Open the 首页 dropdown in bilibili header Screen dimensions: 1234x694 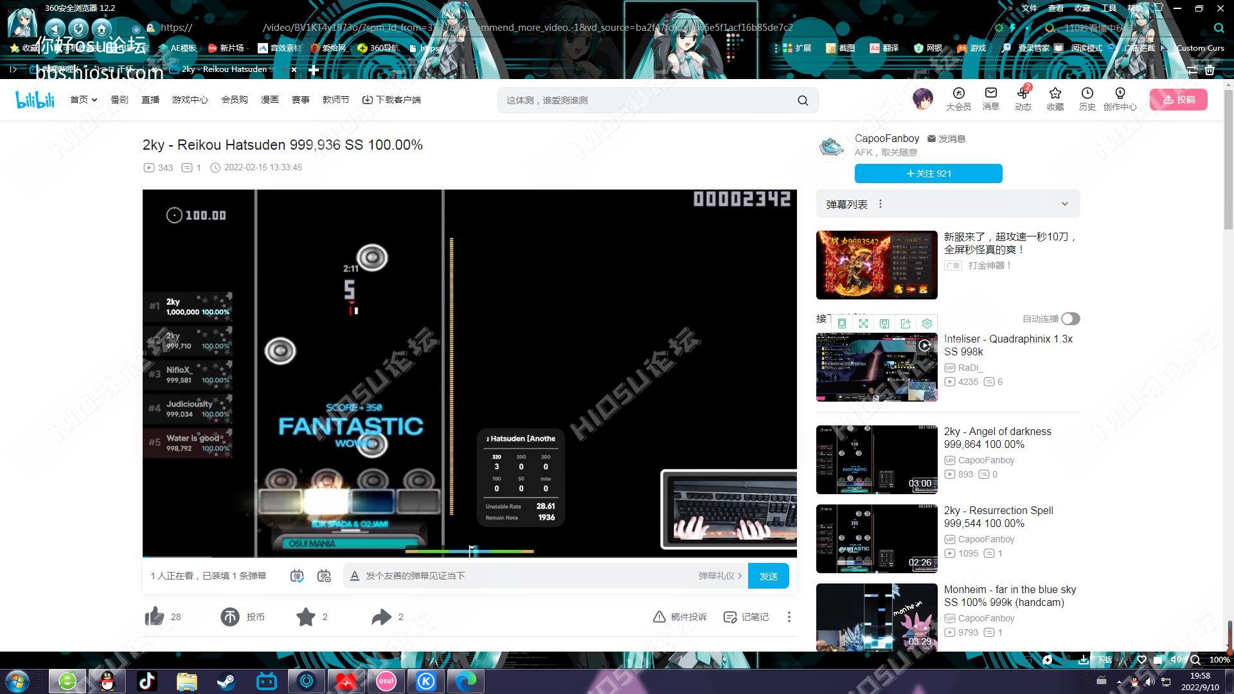click(x=84, y=100)
